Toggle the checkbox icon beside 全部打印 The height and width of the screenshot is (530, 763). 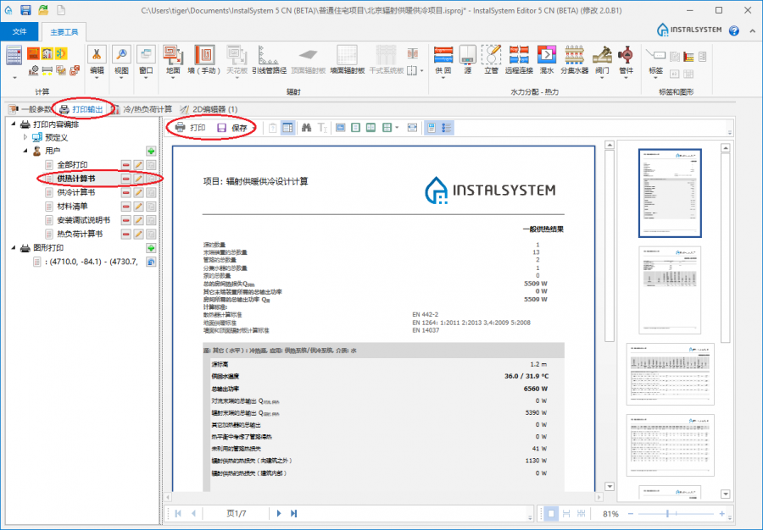pyautogui.click(x=151, y=165)
